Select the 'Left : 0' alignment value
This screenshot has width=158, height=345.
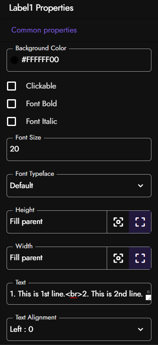(x=21, y=329)
